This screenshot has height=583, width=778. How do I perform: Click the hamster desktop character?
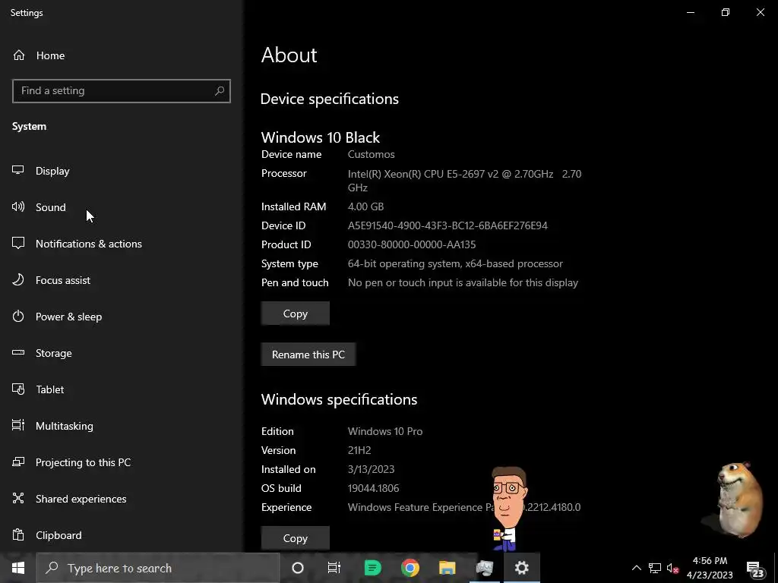click(738, 499)
